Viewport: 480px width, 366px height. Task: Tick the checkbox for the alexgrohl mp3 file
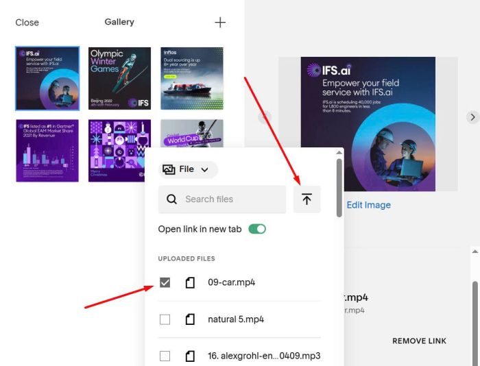(x=165, y=356)
